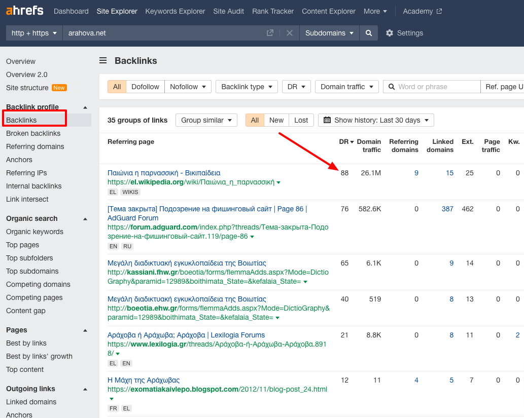Click the magnifier icon in Word or phrase

coord(391,87)
